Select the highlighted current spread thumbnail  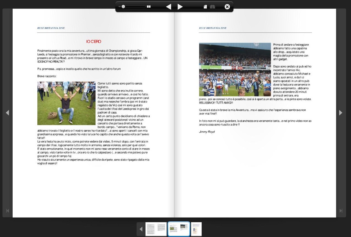(x=179, y=229)
